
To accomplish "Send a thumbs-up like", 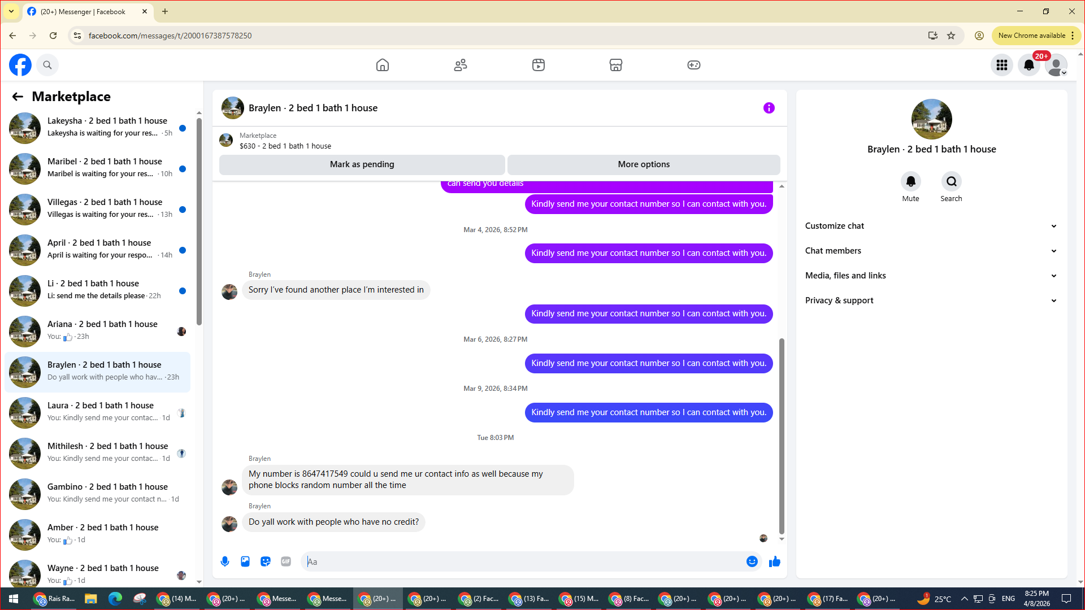I will (774, 561).
